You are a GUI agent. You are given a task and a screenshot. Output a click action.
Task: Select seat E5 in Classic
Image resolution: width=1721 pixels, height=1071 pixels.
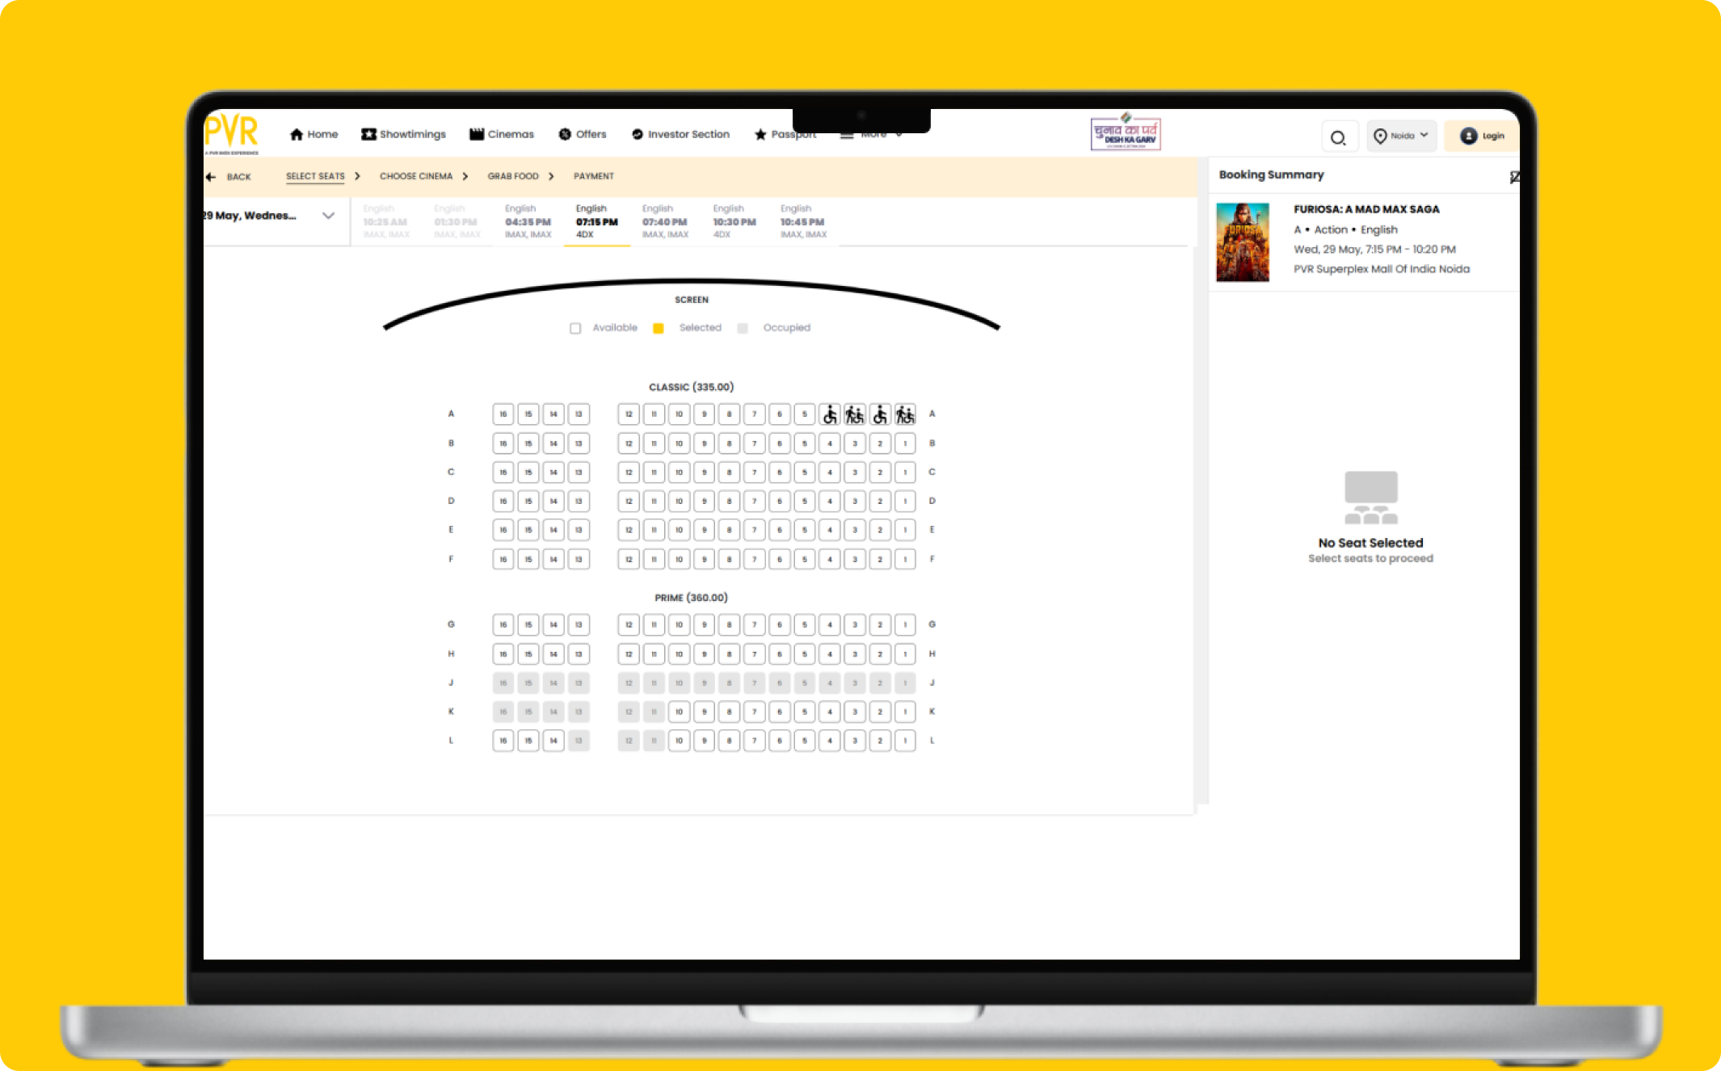(x=805, y=530)
